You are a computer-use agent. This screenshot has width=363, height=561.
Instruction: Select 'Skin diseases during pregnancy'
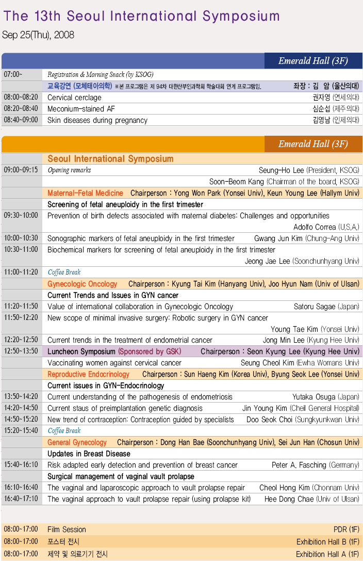tap(97, 120)
